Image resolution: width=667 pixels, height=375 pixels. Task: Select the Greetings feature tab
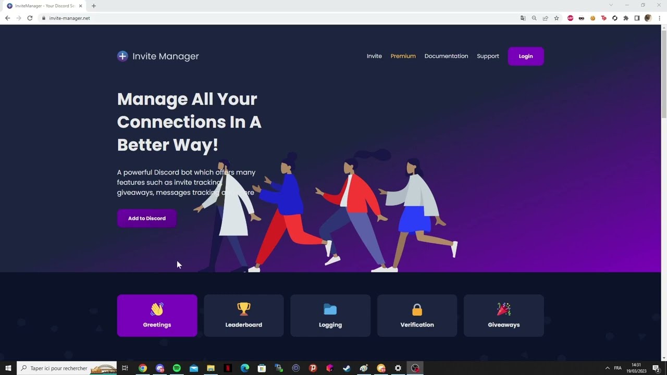(x=157, y=316)
